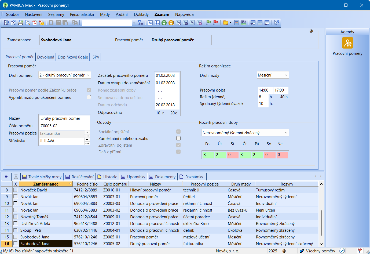Check the box for Pavlíčková Adéla row
This screenshot has width=370, height=254.
click(x=16, y=223)
